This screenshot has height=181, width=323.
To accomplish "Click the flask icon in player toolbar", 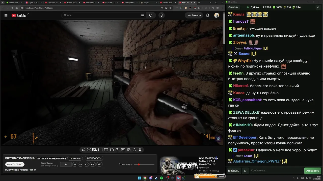I will [134, 150].
